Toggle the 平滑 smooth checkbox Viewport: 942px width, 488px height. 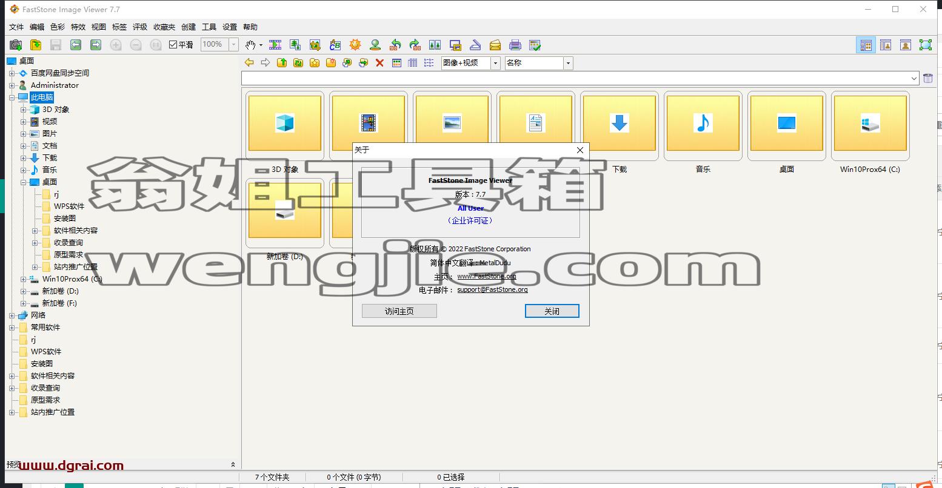[173, 45]
